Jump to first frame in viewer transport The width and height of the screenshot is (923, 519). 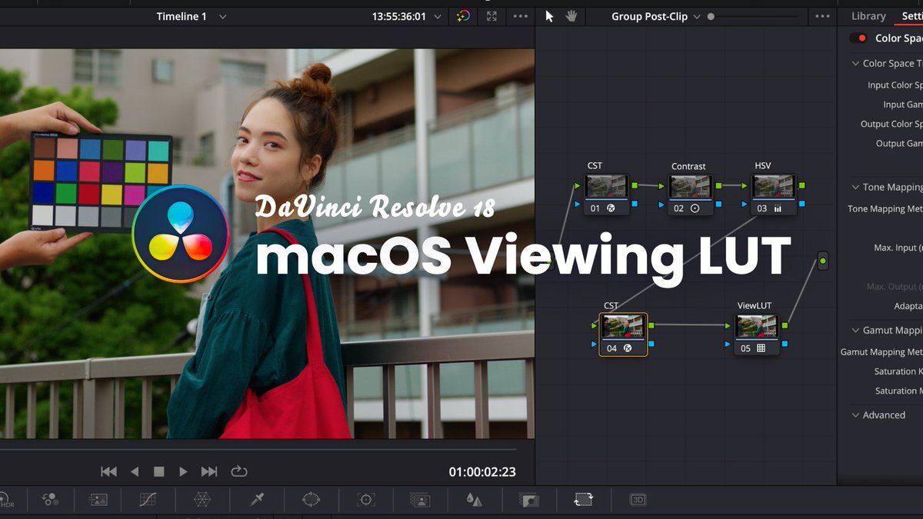point(109,471)
